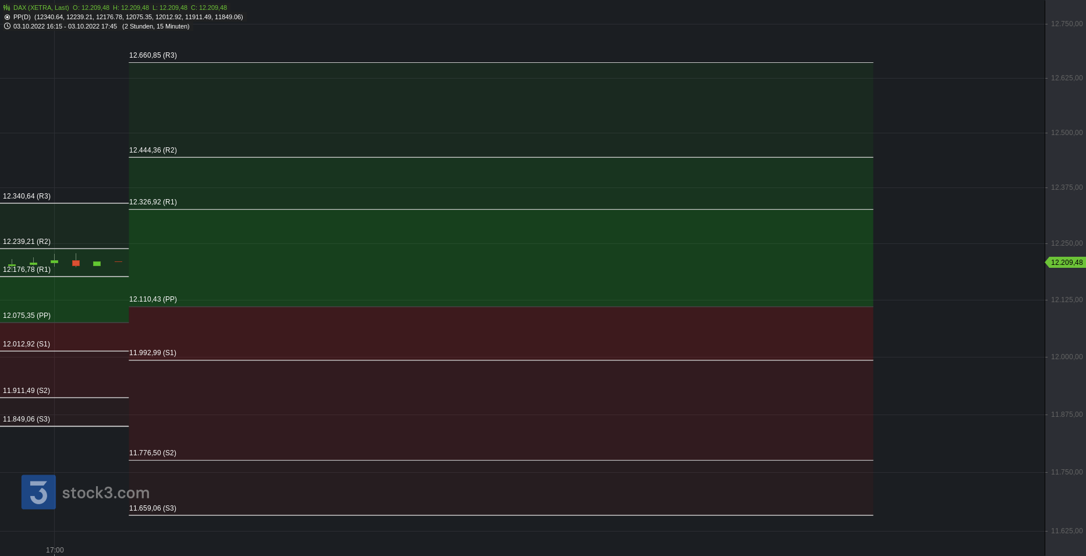Click the 11.776,50 (S2) support label
The image size is (1086, 556).
click(x=152, y=453)
